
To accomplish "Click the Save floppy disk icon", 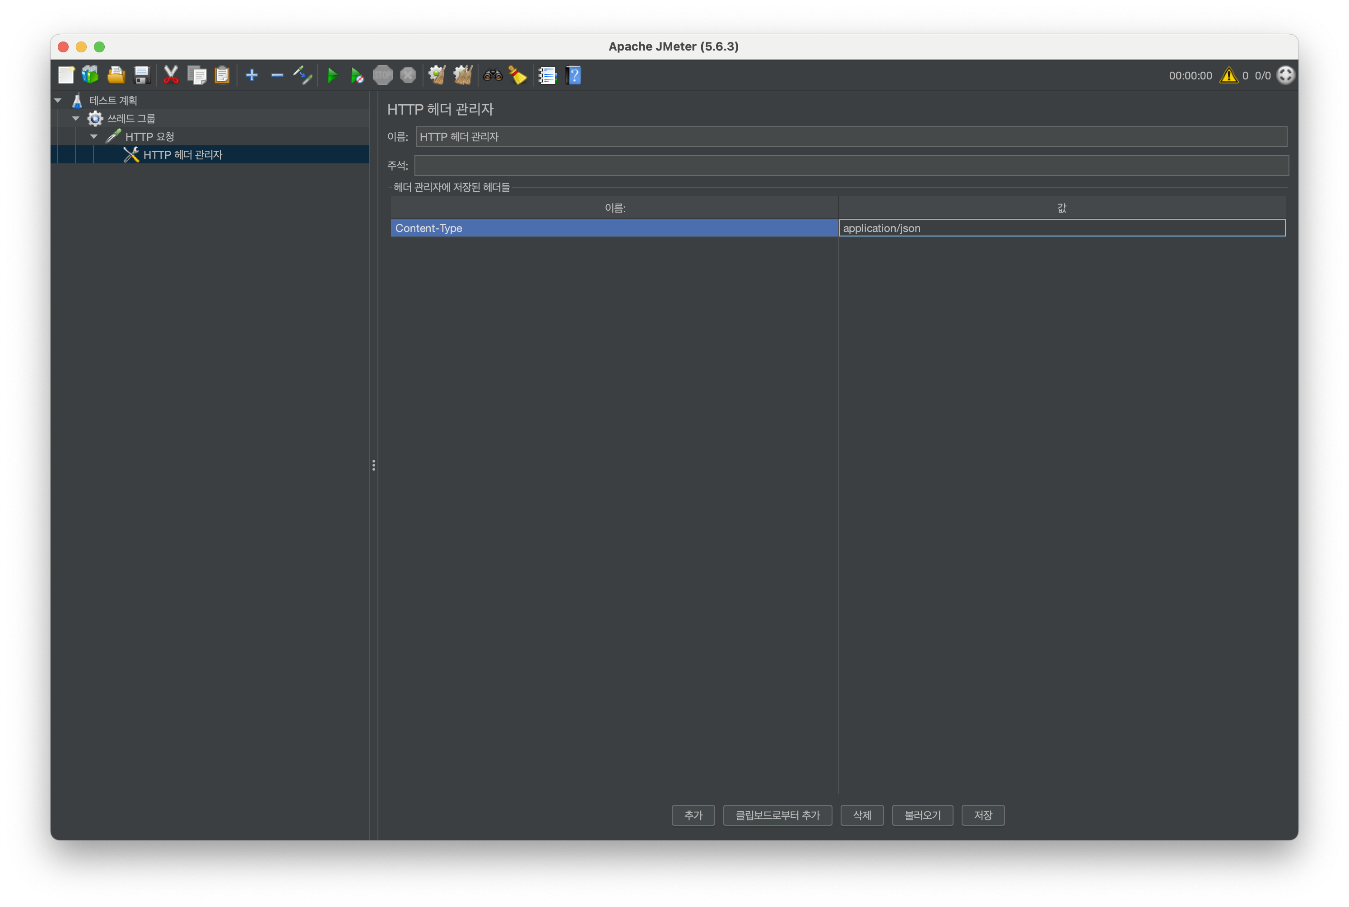I will click(x=142, y=75).
